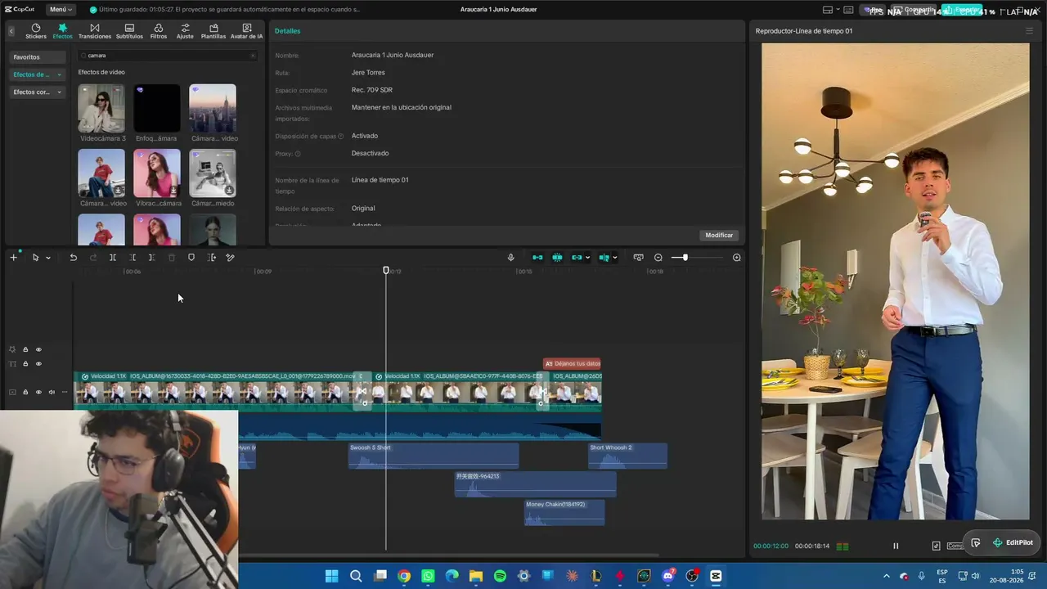
Task: Delete left of playhead
Action: pos(133,258)
